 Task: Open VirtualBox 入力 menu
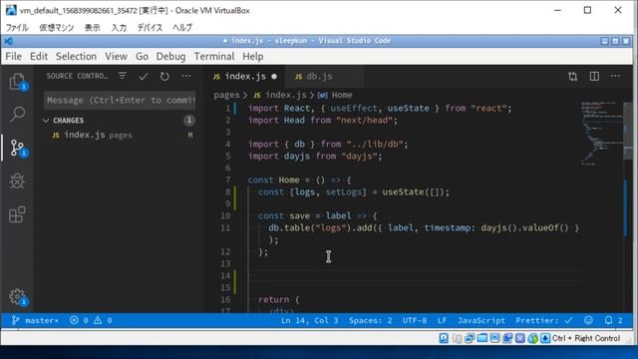click(119, 27)
